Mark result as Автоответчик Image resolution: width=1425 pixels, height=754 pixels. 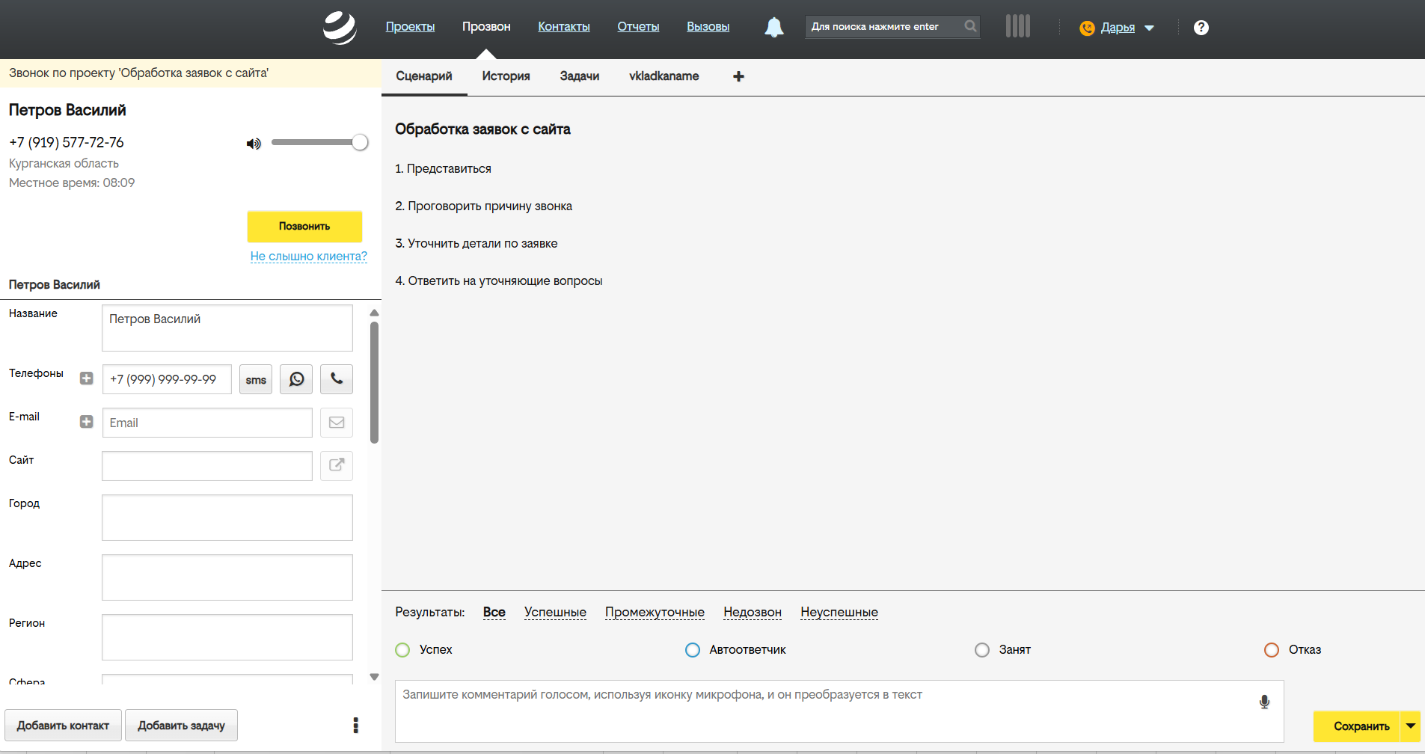(x=692, y=649)
